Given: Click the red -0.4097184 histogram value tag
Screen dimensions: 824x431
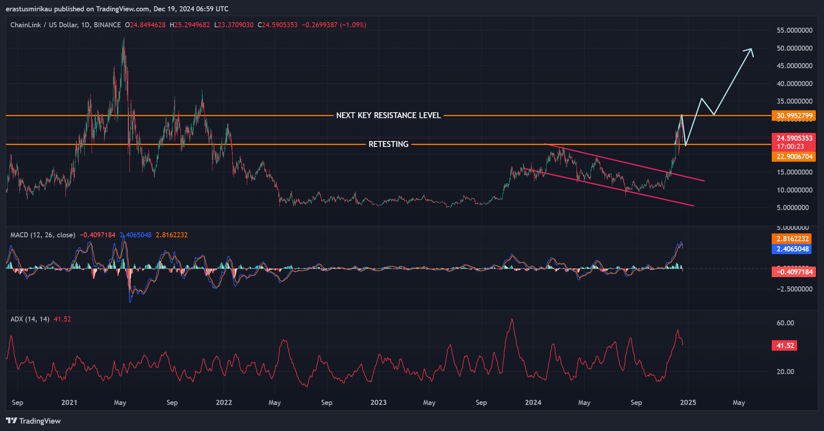Looking at the screenshot, I should (794, 272).
